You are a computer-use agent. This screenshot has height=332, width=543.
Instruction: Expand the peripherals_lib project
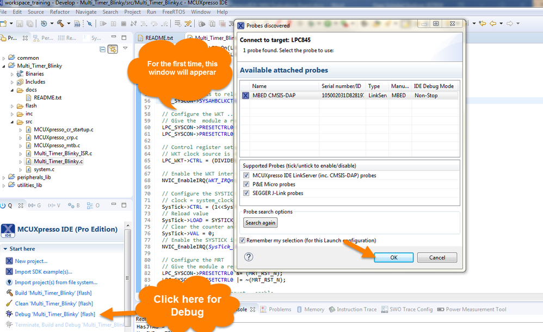tap(4, 178)
